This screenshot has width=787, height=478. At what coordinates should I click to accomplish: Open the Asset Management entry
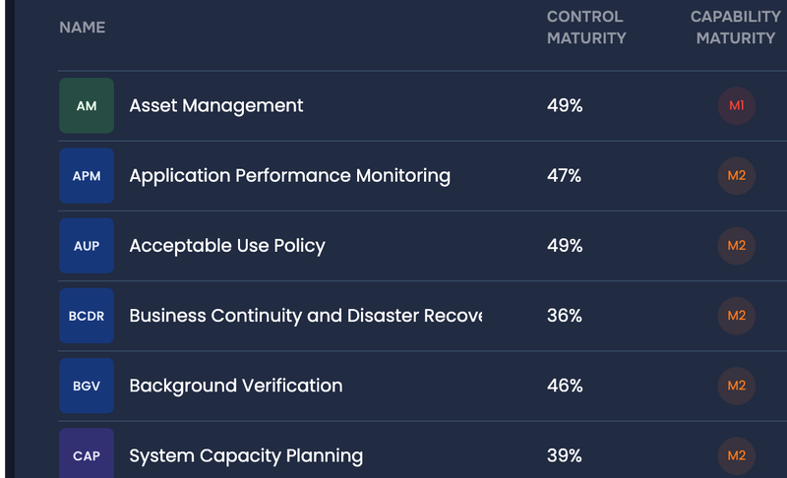tap(216, 106)
